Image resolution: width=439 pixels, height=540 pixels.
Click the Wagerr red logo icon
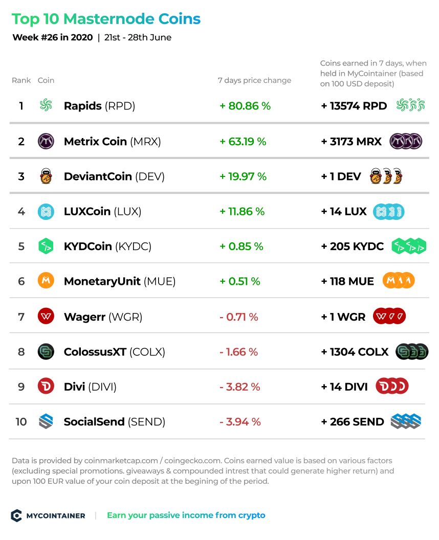click(x=46, y=316)
